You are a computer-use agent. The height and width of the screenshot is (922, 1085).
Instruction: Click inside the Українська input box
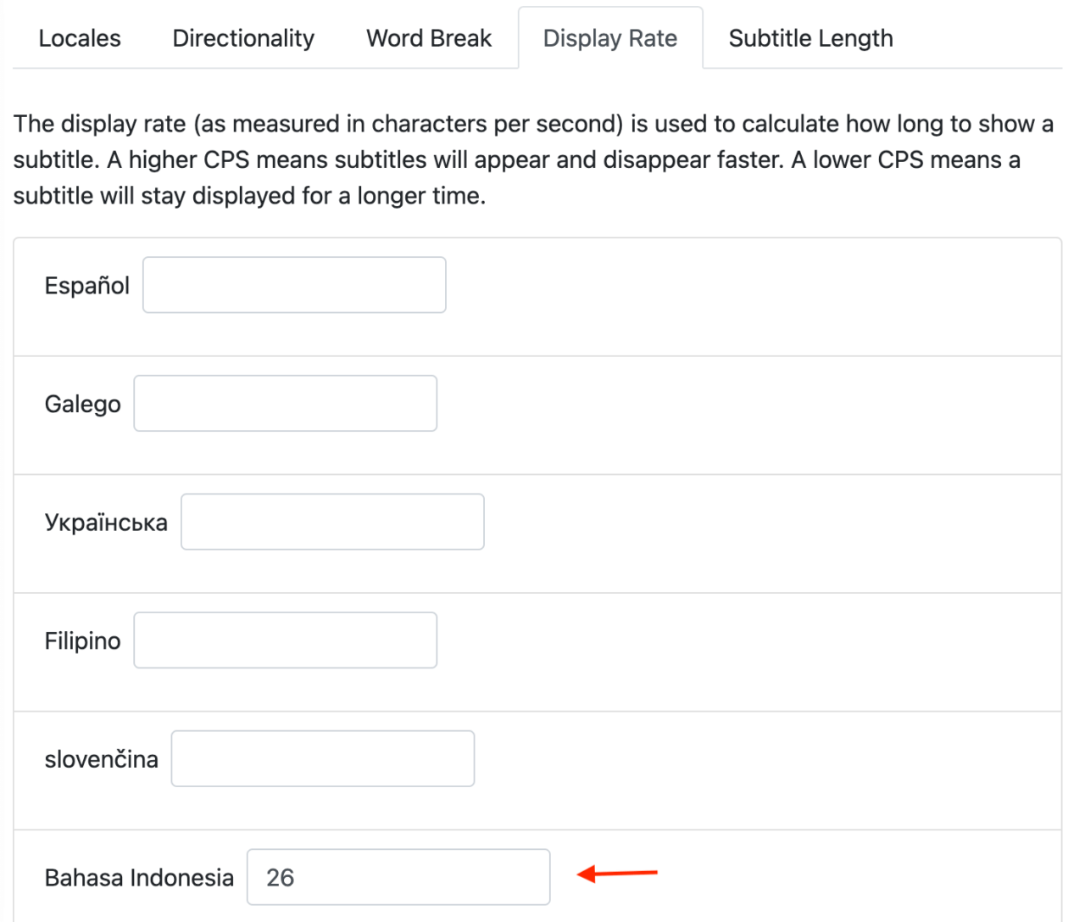click(331, 522)
